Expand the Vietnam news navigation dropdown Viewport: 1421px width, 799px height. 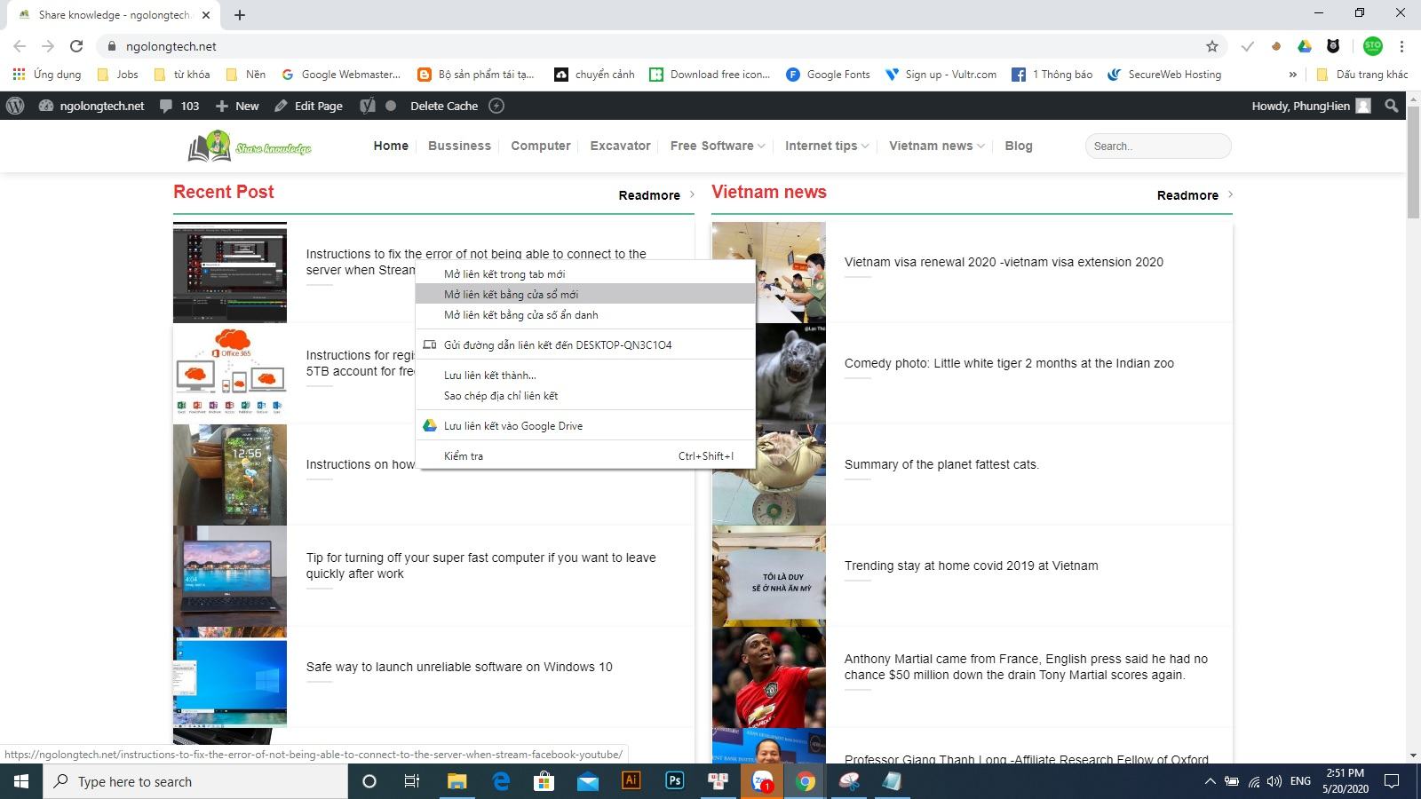click(x=936, y=146)
